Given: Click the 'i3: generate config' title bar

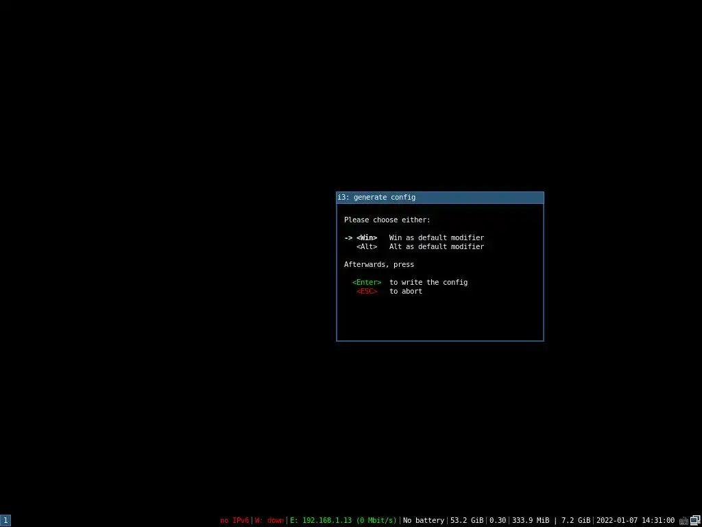Looking at the screenshot, I should click(440, 198).
